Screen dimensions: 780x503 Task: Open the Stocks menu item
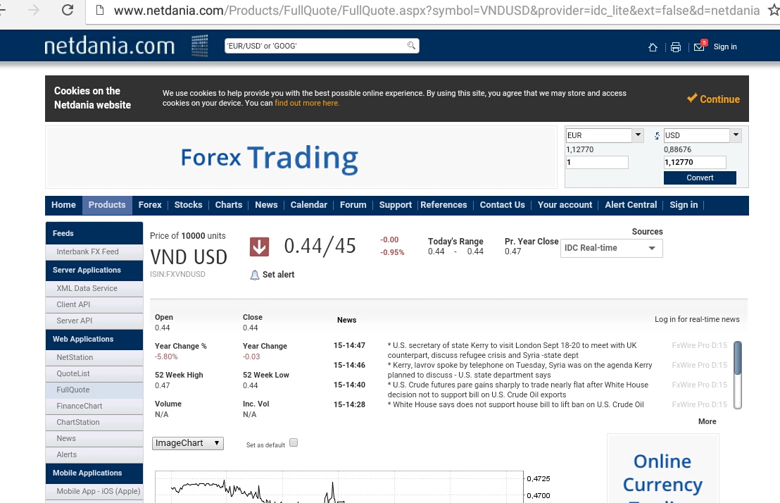click(188, 205)
